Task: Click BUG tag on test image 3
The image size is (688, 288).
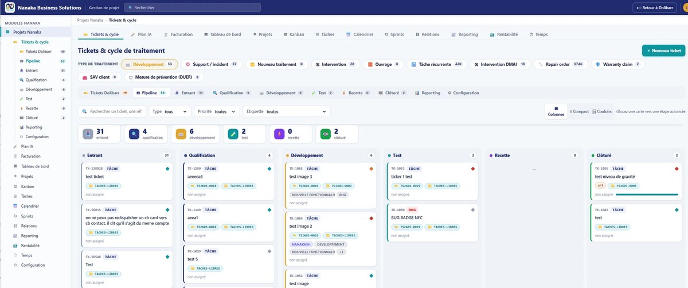Action: coord(343,194)
